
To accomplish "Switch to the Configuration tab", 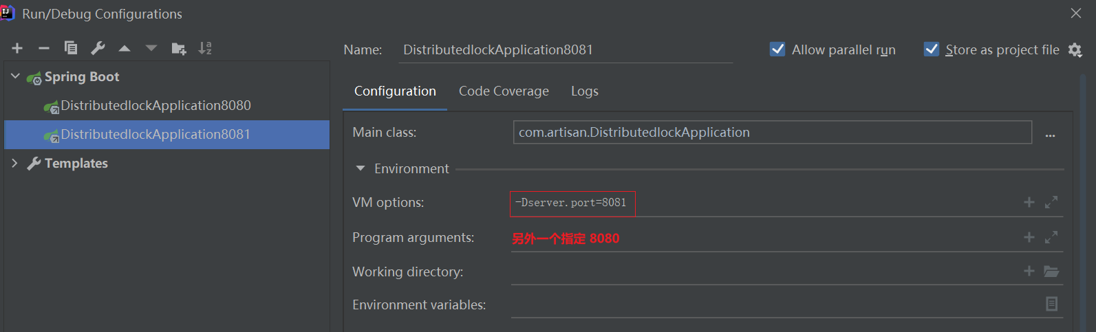I will click(x=395, y=91).
